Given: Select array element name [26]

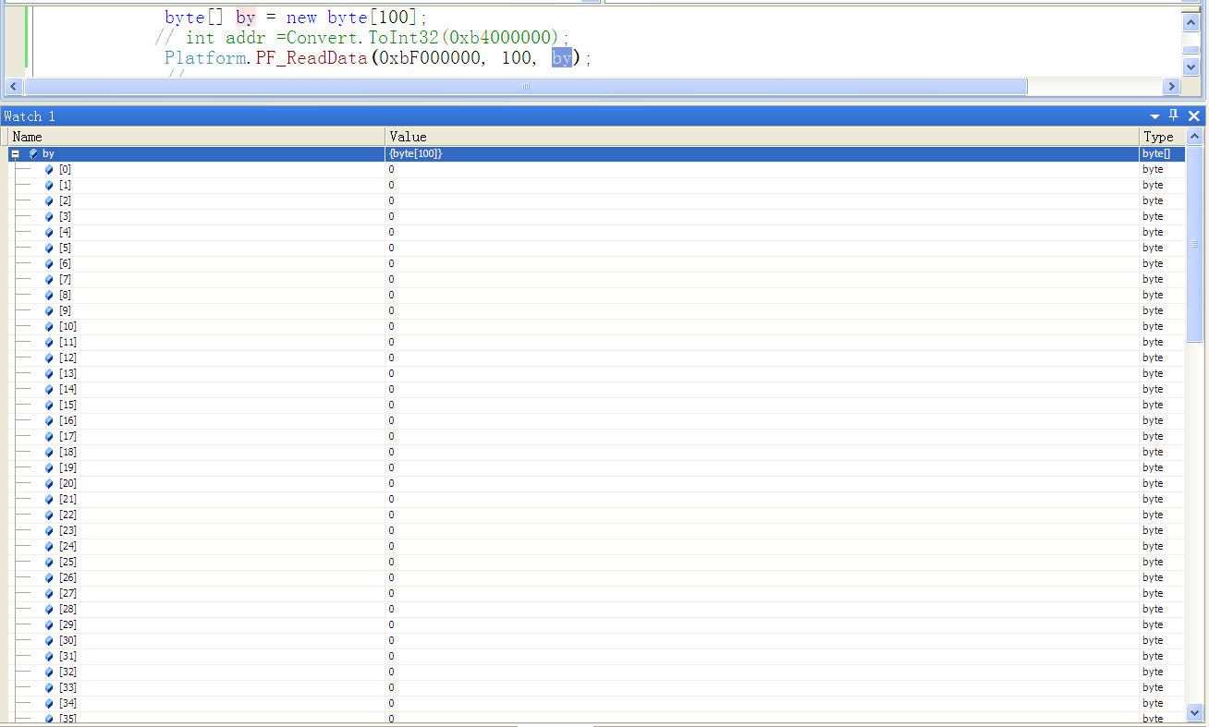Looking at the screenshot, I should coord(67,577).
